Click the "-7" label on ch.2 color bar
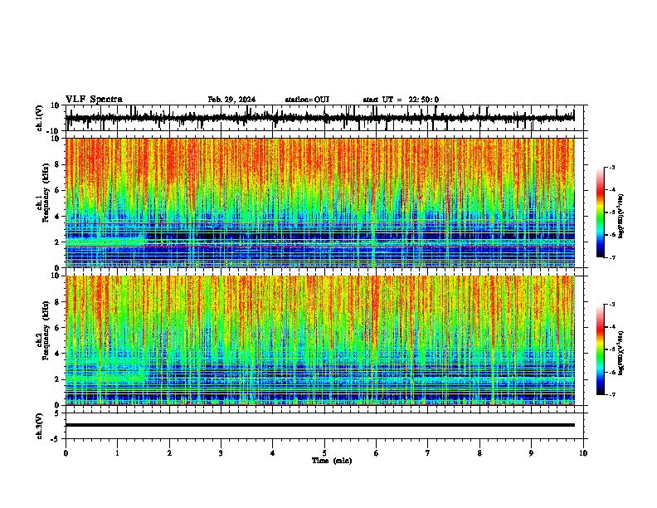 [x=612, y=395]
